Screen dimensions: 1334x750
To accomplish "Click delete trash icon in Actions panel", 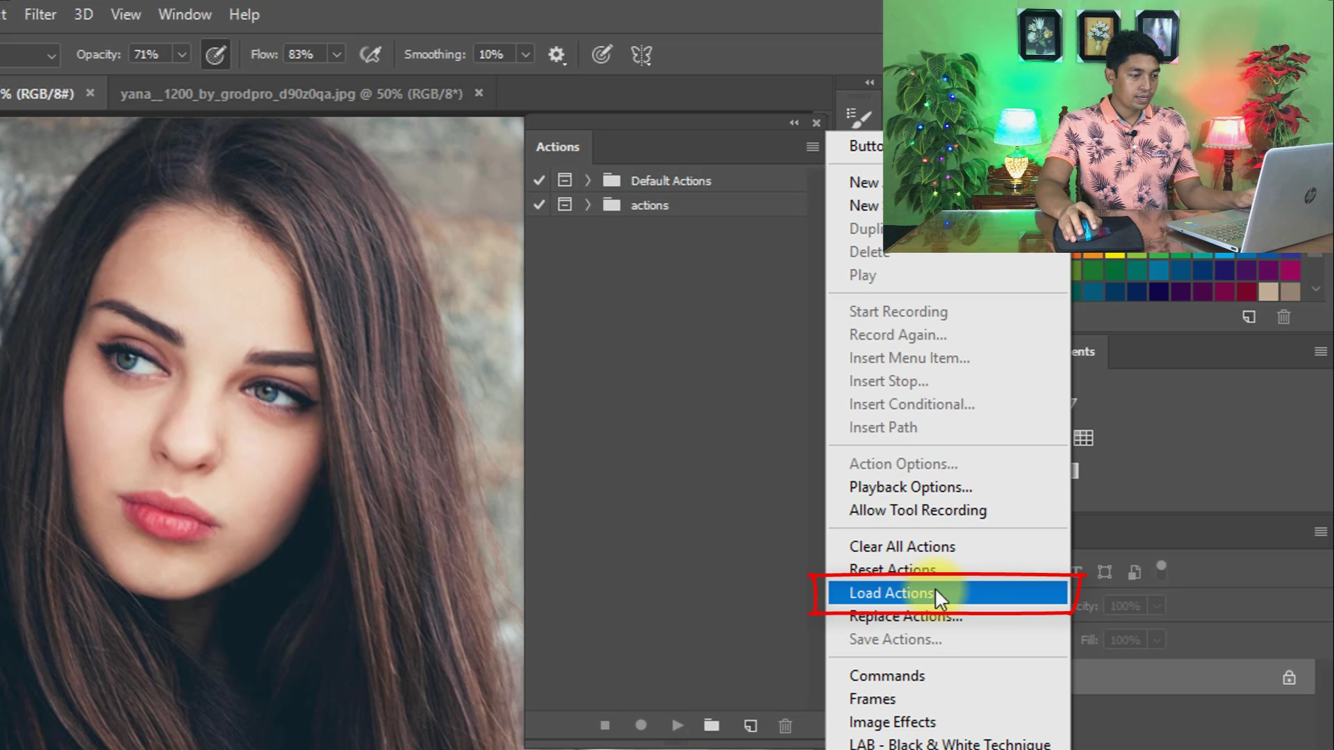I will pyautogui.click(x=785, y=726).
